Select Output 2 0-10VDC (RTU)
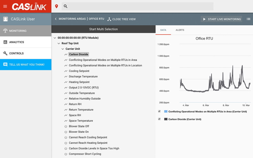Screen dimensions: 253x158 tap(84, 88)
